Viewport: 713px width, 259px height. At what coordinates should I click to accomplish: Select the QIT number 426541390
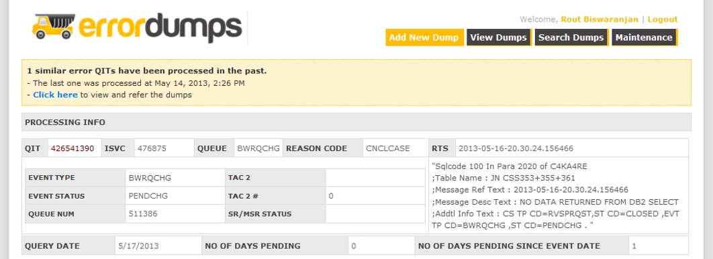pos(74,148)
